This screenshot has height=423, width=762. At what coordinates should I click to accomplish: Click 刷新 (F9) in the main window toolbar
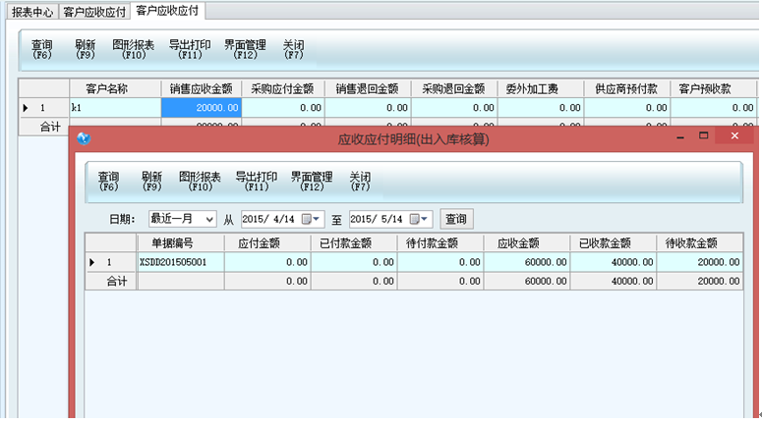85,50
